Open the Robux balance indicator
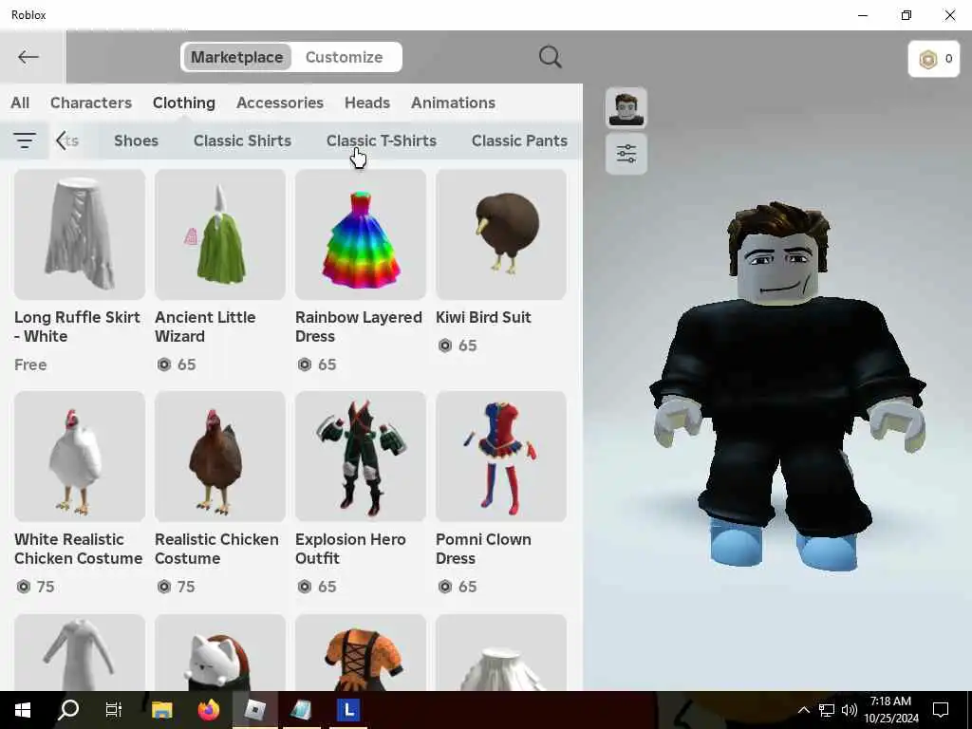Viewport: 972px width, 729px height. point(934,59)
